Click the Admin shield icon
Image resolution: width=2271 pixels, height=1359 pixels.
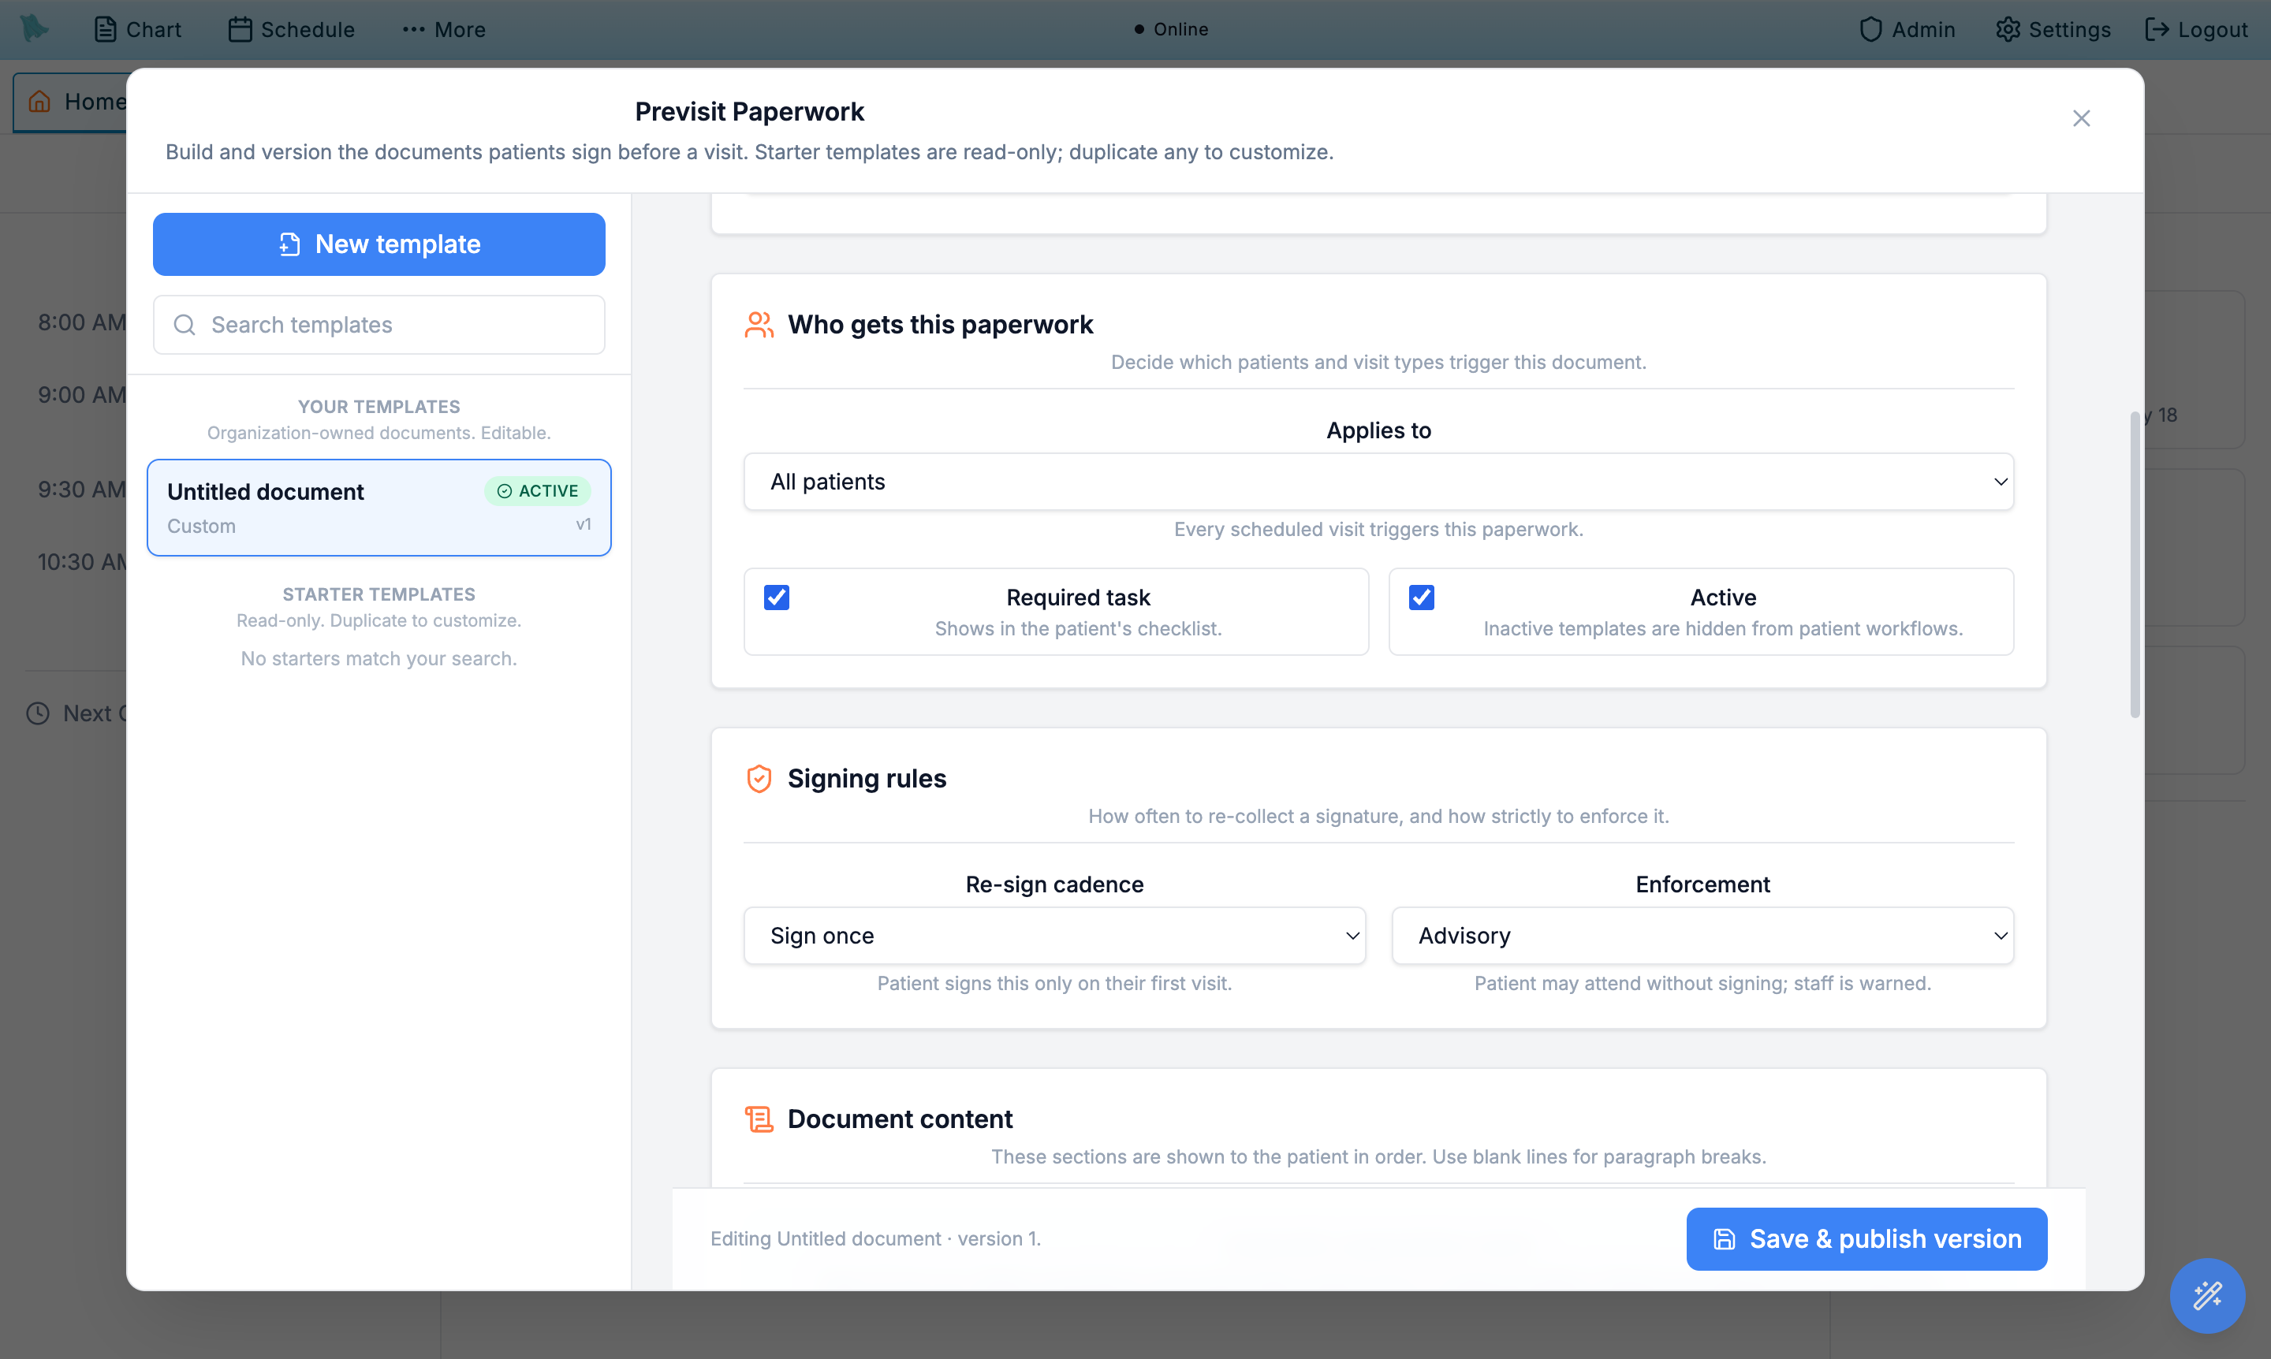pos(1870,29)
